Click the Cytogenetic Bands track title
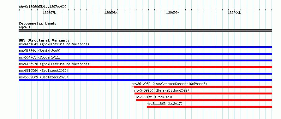This screenshot has height=119, width=281. [38, 23]
